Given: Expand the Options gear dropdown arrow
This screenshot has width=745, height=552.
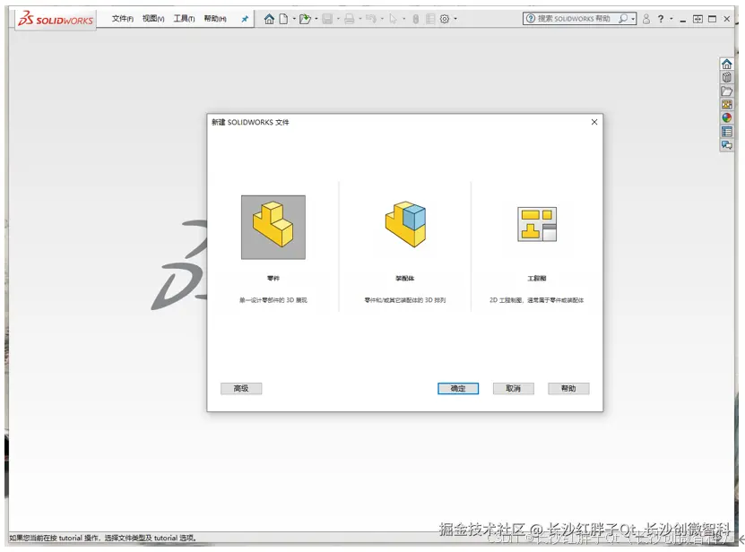Looking at the screenshot, I should (455, 19).
